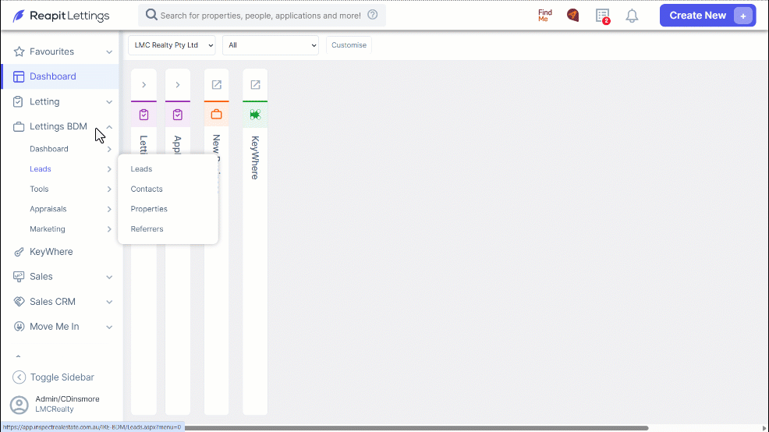Screen dimensions: 769x432
Task: Collapse the Lettings BDM section
Action: pos(109,127)
